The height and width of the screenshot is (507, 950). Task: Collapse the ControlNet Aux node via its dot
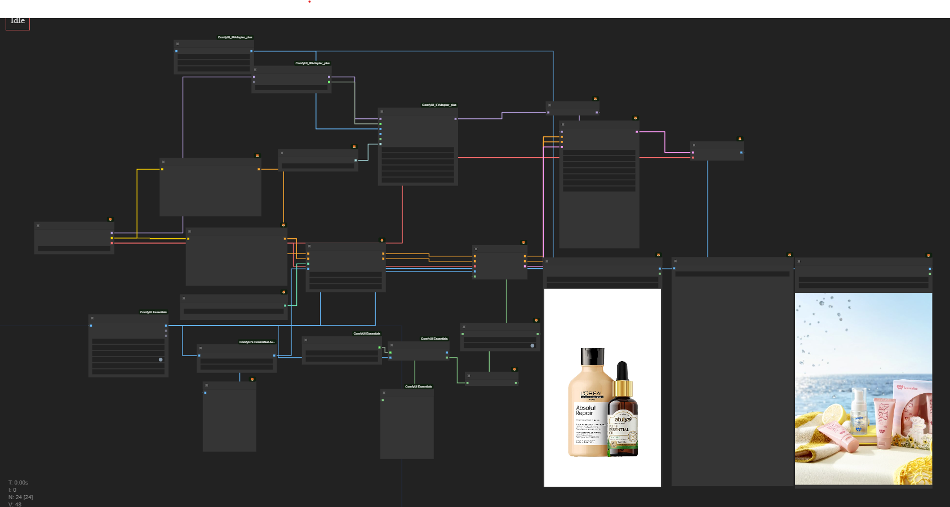pyautogui.click(x=200, y=349)
